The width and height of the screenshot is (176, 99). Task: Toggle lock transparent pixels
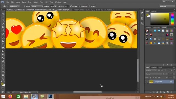click(x=150, y=78)
